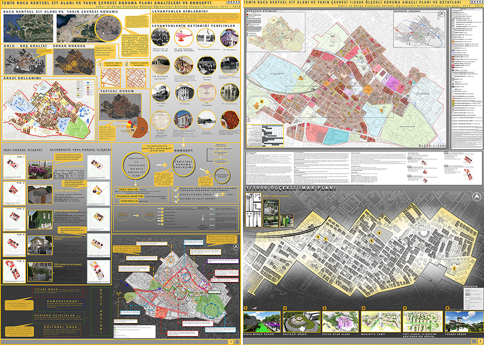Select page 1 box at bottom of left poster
The width and height of the screenshot is (484, 345).
(231, 342)
